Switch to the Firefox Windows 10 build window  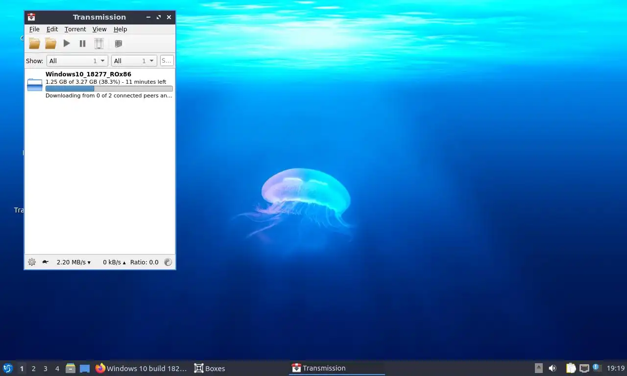(141, 368)
